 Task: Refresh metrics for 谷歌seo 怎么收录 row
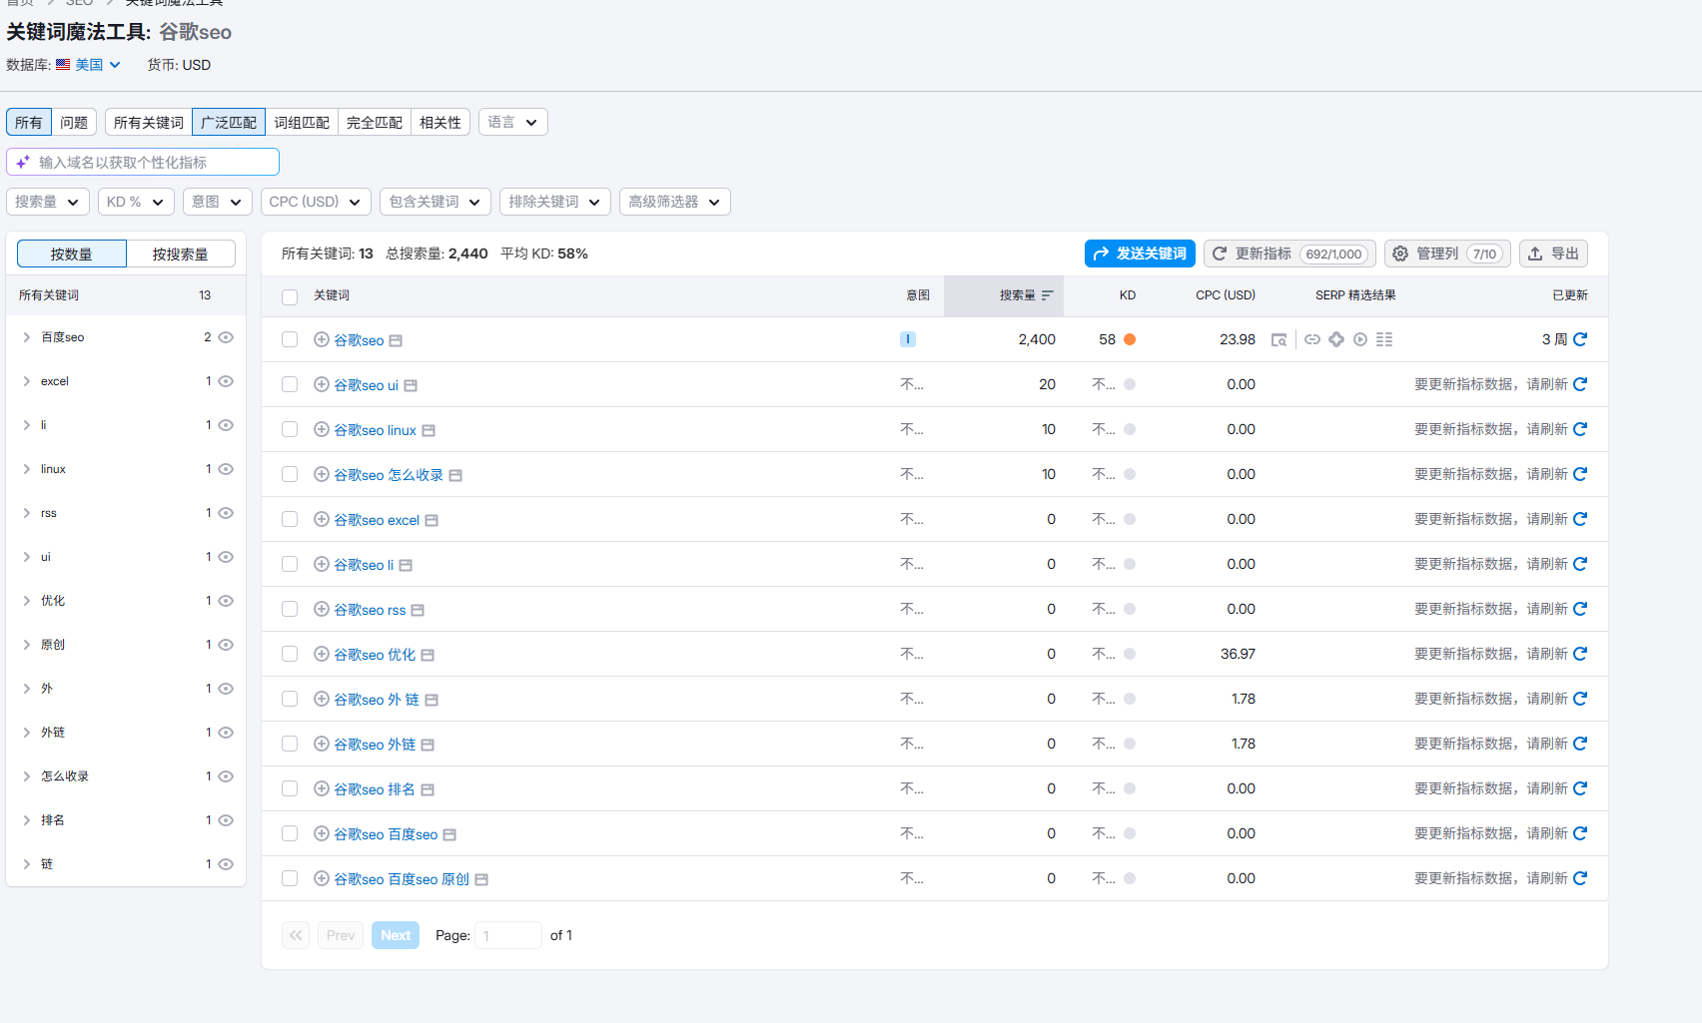(x=1580, y=474)
